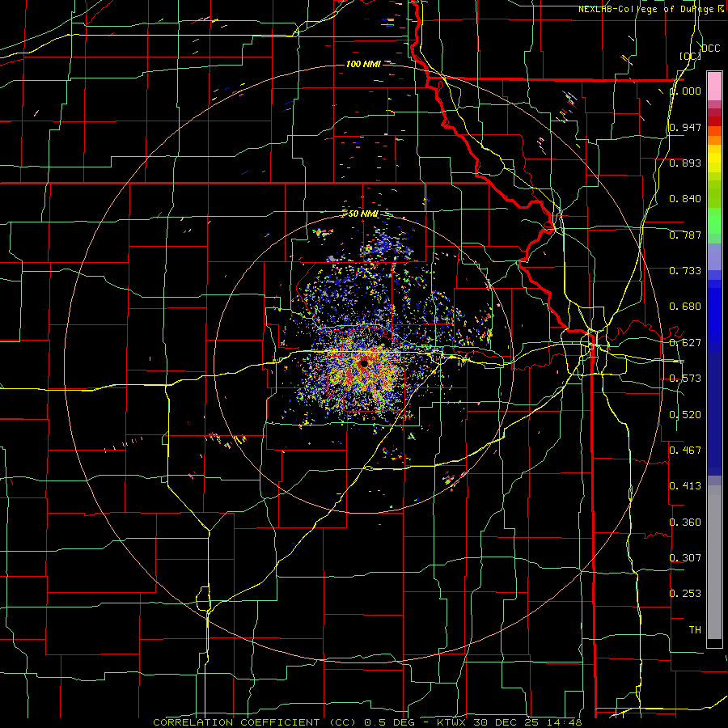The image size is (728, 728).
Task: Click the 0.627 legend value
Action: [685, 343]
